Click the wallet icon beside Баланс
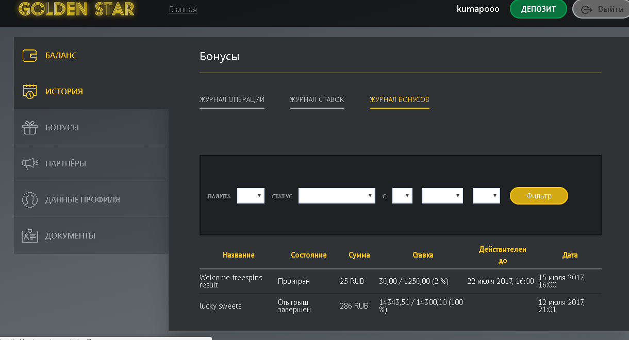This screenshot has height=340, width=629. [x=29, y=55]
